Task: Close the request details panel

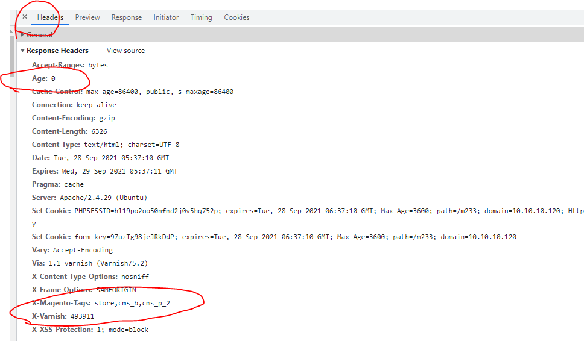Action: point(25,17)
